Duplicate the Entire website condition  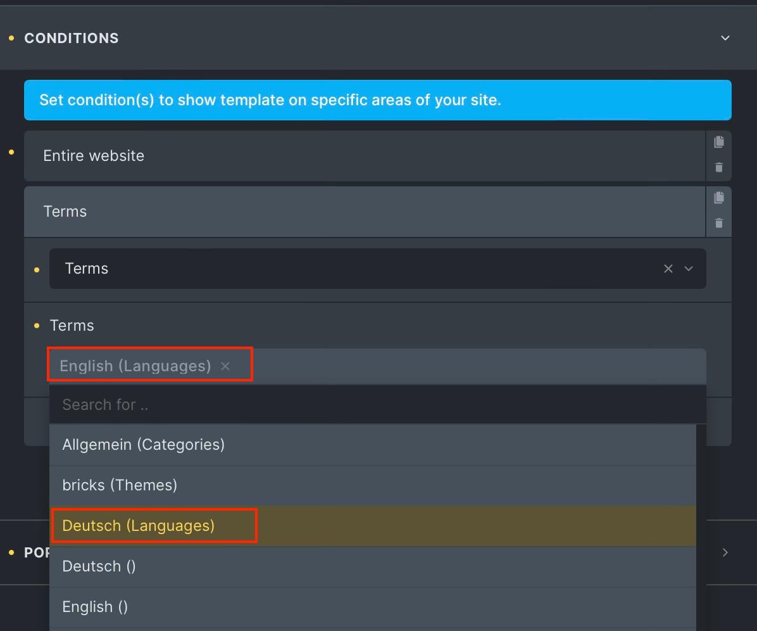click(x=719, y=142)
